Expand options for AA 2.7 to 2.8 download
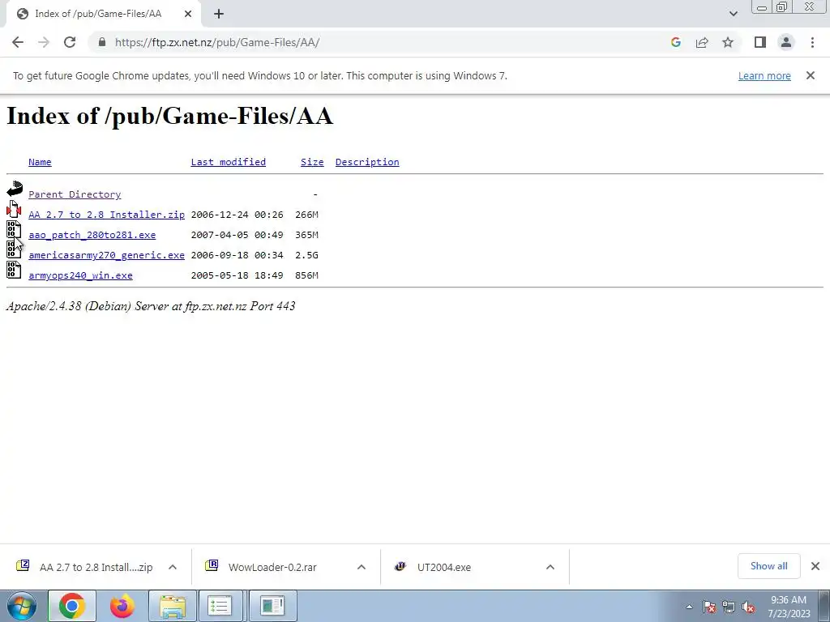 click(x=173, y=567)
